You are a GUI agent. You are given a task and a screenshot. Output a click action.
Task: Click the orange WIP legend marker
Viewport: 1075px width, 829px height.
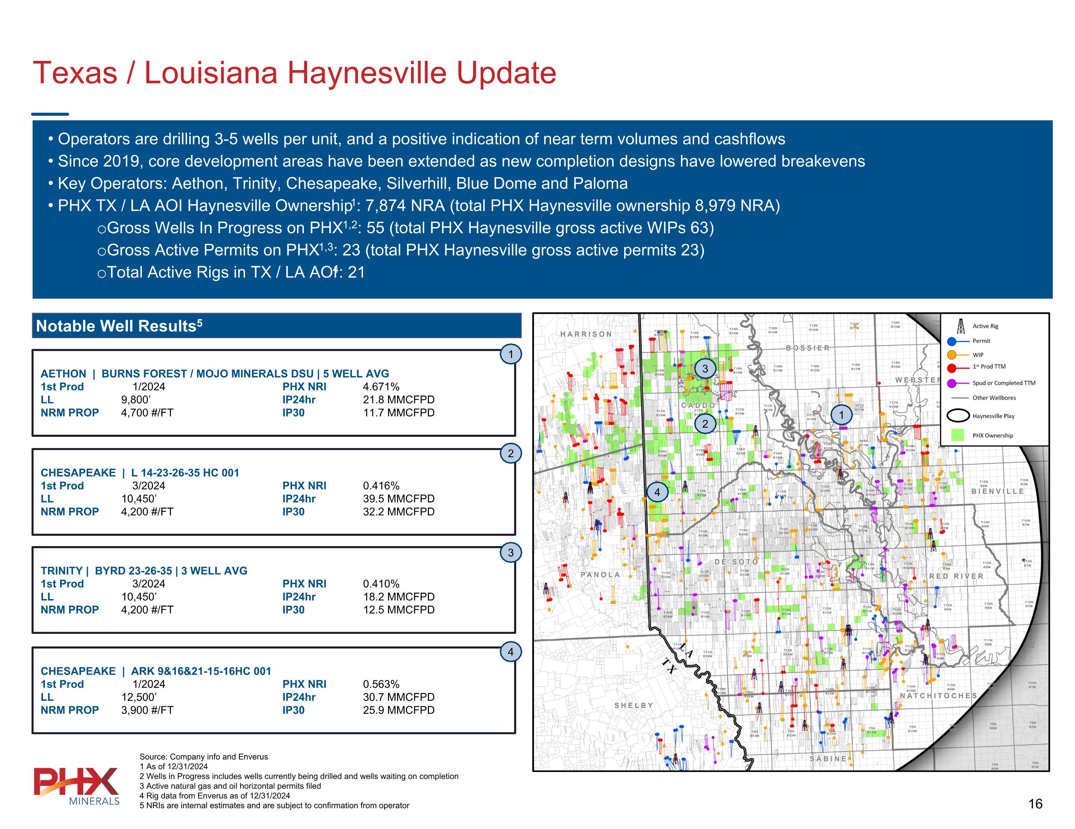(952, 355)
